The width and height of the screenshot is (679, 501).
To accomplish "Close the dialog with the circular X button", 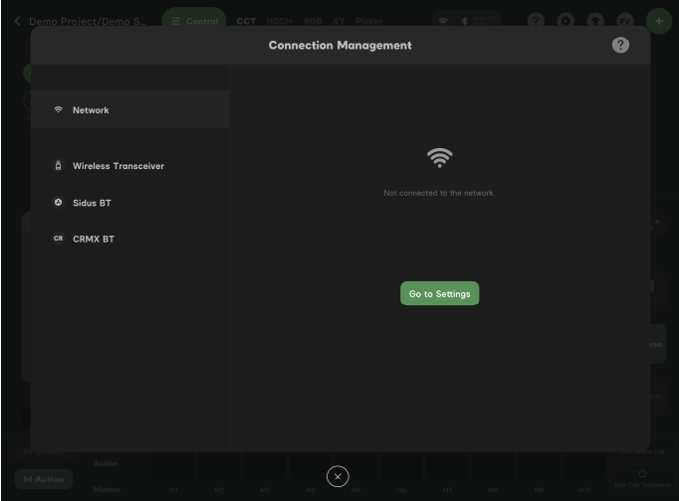I will [338, 476].
